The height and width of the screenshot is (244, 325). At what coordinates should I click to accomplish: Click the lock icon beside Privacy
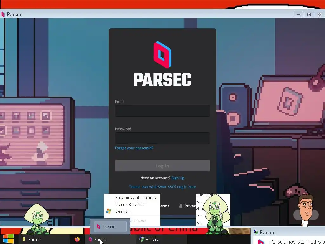pos(181,206)
